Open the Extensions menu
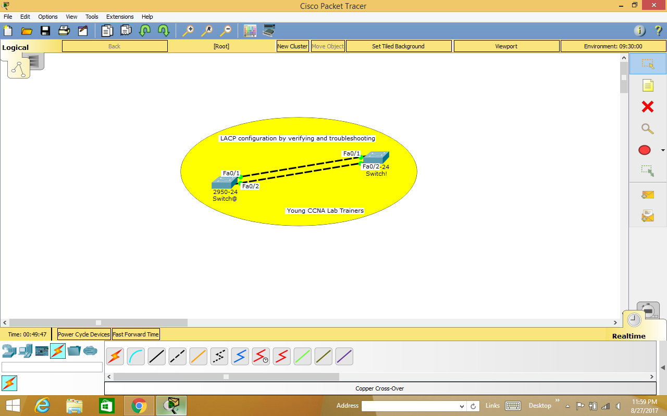The height and width of the screenshot is (416, 667). click(x=120, y=17)
